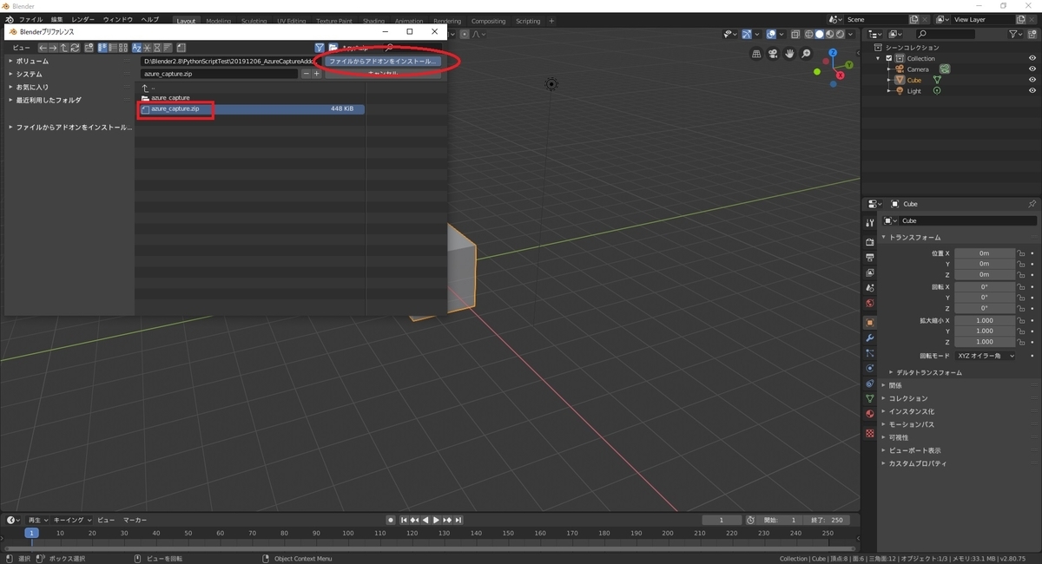Open the ファイル menu
The height and width of the screenshot is (564, 1042).
coord(30,19)
